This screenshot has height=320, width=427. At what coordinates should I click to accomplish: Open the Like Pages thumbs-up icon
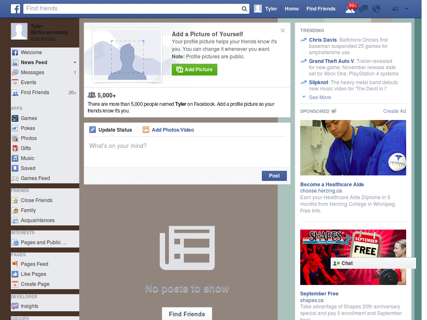pos(15,274)
